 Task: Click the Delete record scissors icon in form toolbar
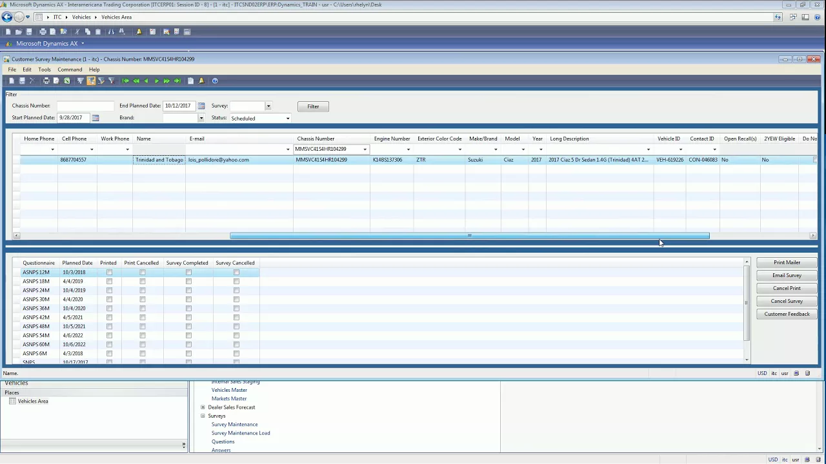(32, 81)
